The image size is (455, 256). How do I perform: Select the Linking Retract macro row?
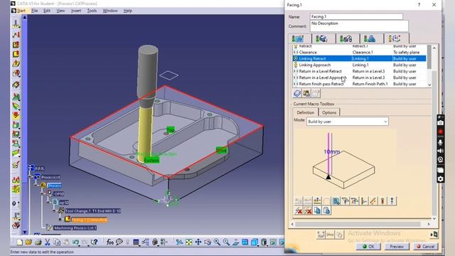(359, 58)
